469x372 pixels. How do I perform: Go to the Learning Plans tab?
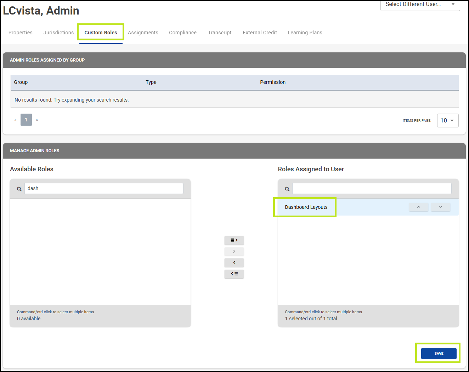tap(305, 33)
